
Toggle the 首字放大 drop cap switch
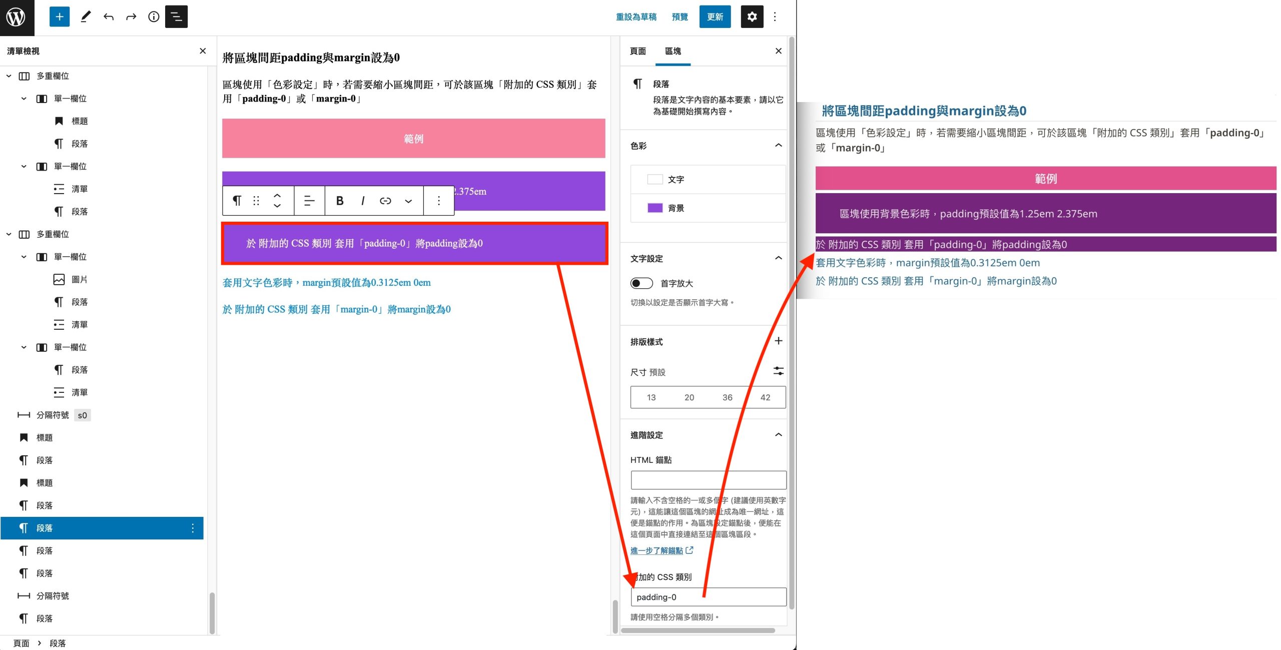pyautogui.click(x=642, y=283)
